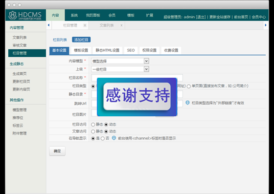This screenshot has width=274, height=194.
Task: Switch to 静态HTML设置 tab
Action: click(108, 50)
